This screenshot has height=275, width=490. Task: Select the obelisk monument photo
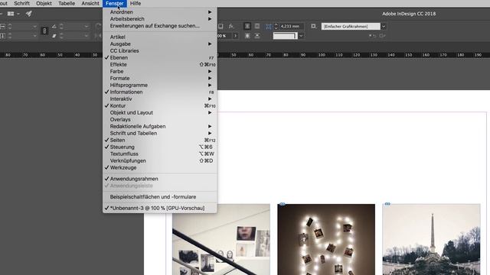tap(431, 239)
